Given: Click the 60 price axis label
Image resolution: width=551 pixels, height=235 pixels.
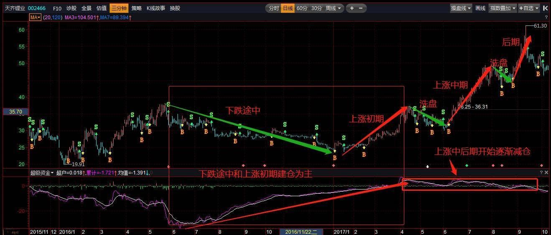Looking at the screenshot, I should pyautogui.click(x=22, y=30).
